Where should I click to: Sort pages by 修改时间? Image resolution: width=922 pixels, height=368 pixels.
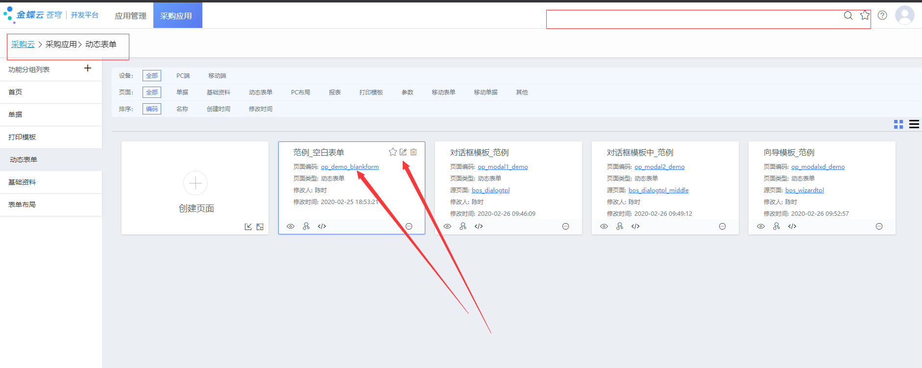261,109
